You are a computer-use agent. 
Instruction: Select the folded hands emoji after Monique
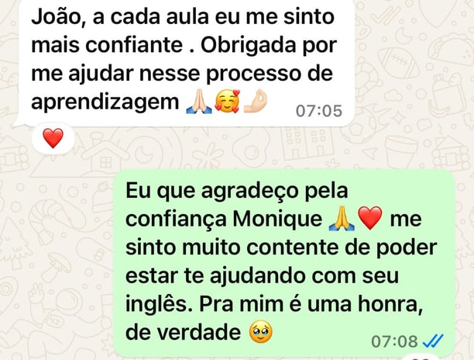tap(342, 218)
